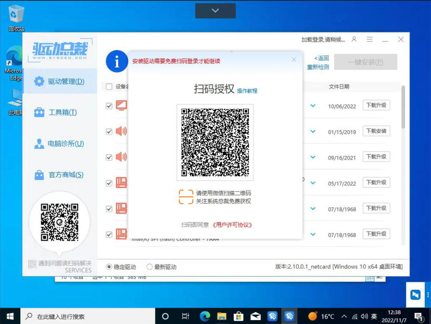Click 下载升级 for the 09/16/2021 driver
The height and width of the screenshot is (324, 431).
[376, 156]
